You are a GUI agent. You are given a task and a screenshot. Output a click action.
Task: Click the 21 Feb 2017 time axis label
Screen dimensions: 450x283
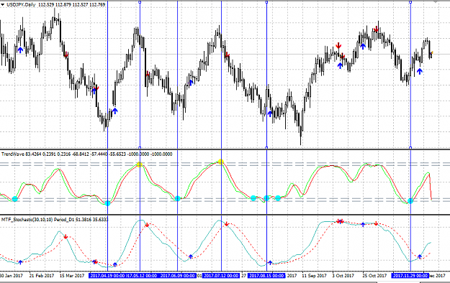click(42, 276)
